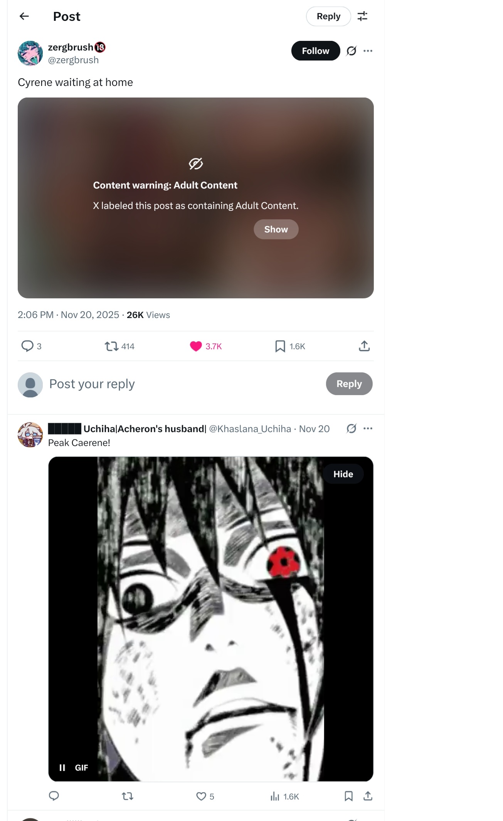View analytics for the reply with 1.6K views
This screenshot has height=821, width=503.
[x=284, y=796]
